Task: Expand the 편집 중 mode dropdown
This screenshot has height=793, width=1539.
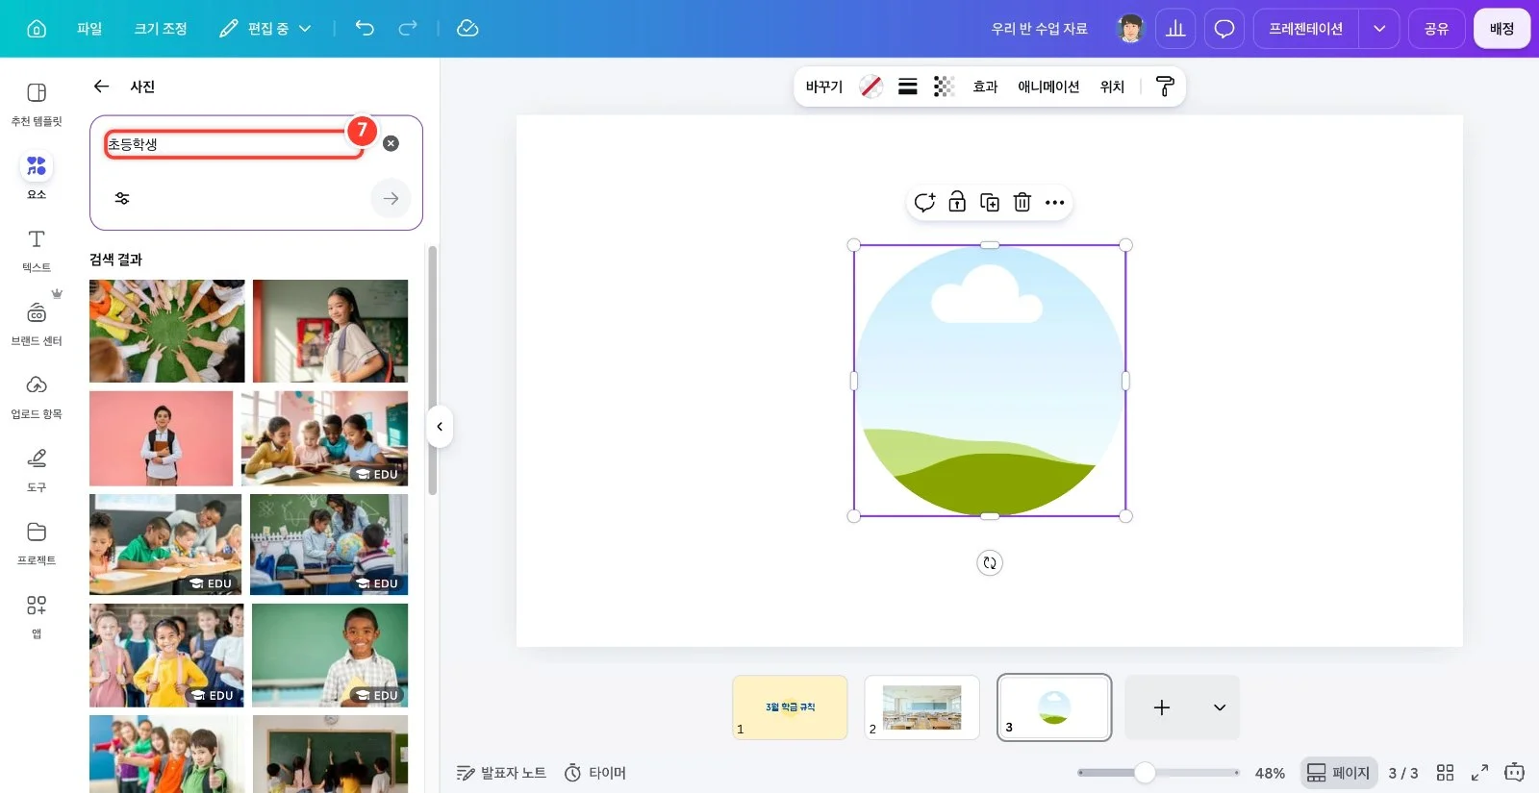Action: click(265, 29)
